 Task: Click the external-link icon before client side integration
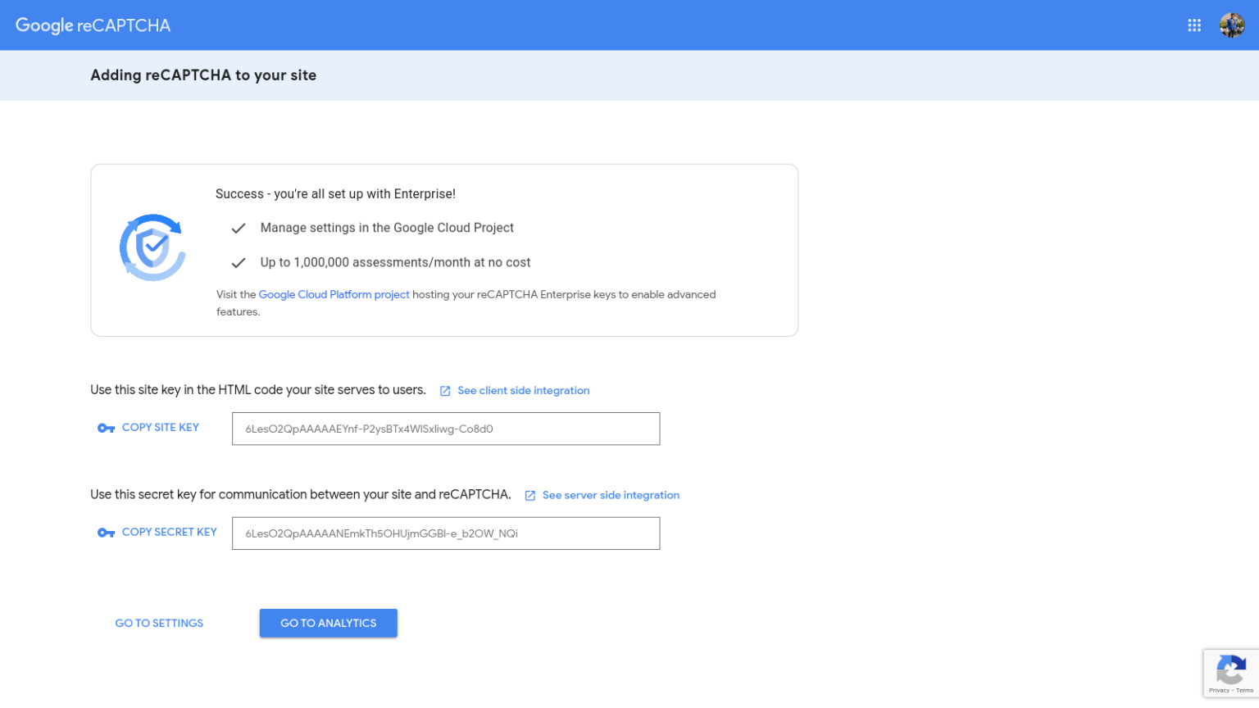(x=444, y=390)
